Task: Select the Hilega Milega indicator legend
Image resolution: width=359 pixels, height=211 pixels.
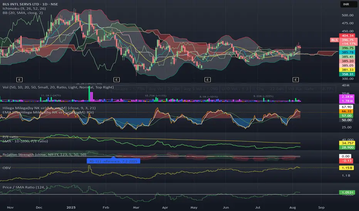Action: [49, 108]
